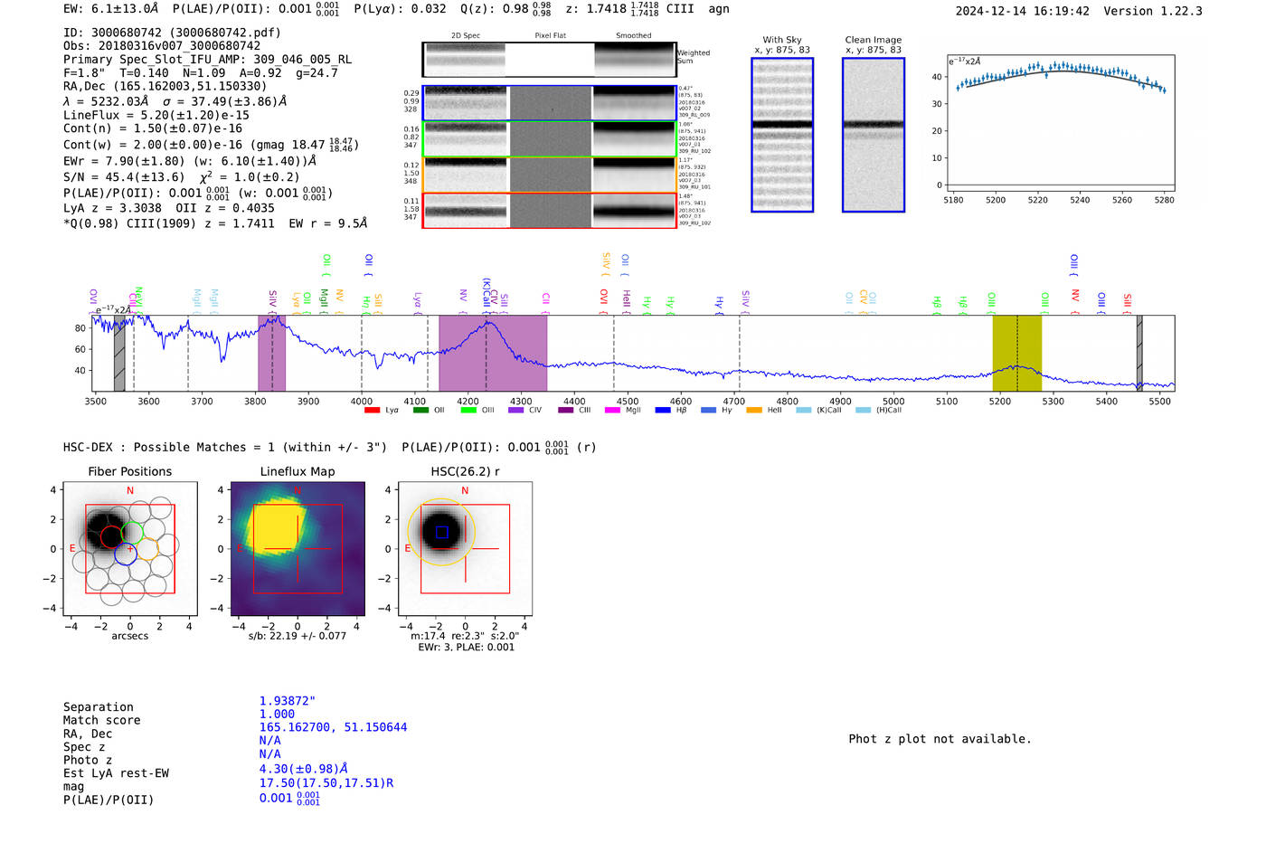The image size is (1266, 862).
Task: Select the red-bordered fiber spectrum row
Action: (x=549, y=211)
